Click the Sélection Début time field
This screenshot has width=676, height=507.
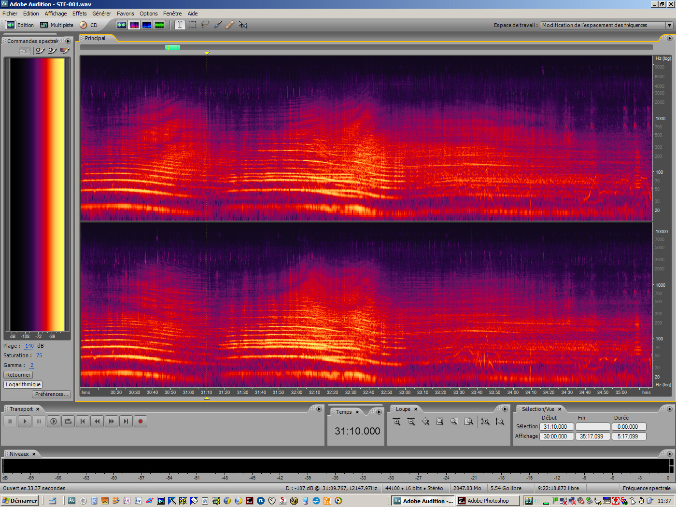click(x=556, y=427)
